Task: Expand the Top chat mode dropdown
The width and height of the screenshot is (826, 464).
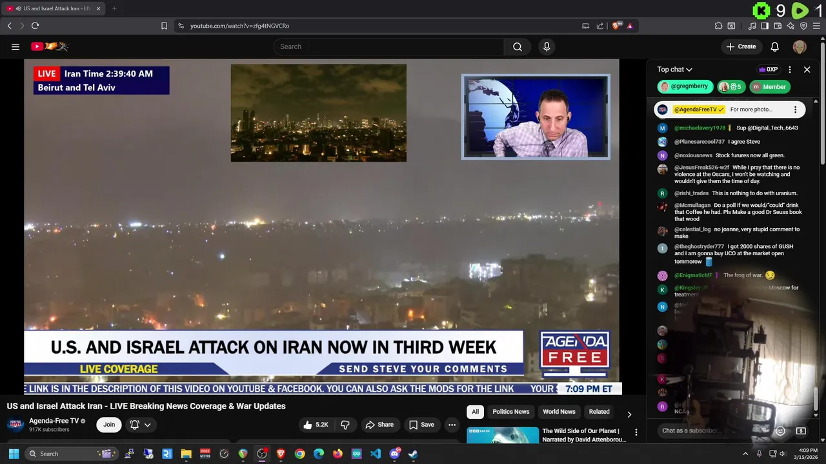Action: (x=675, y=70)
